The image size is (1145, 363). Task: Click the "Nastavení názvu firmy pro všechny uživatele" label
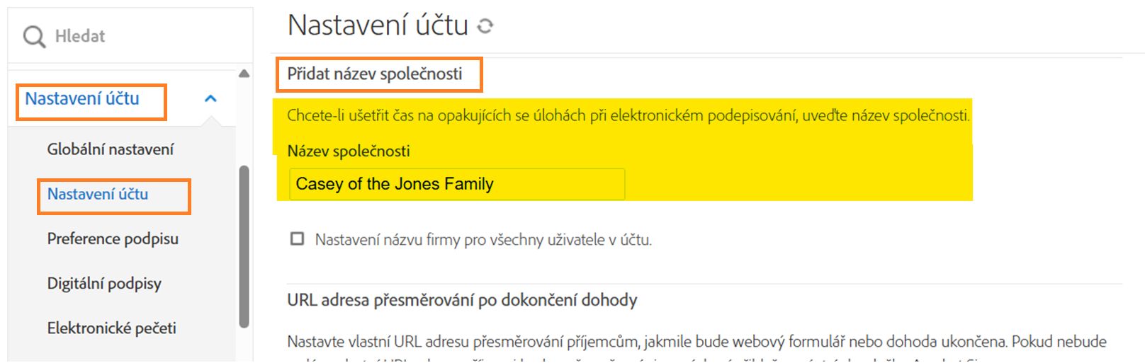(x=483, y=240)
